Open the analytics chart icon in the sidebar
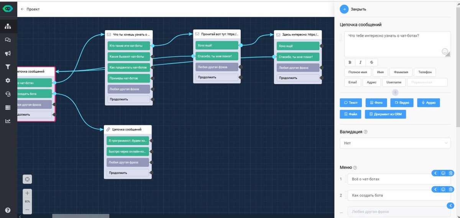460x218 pixels. click(8, 121)
